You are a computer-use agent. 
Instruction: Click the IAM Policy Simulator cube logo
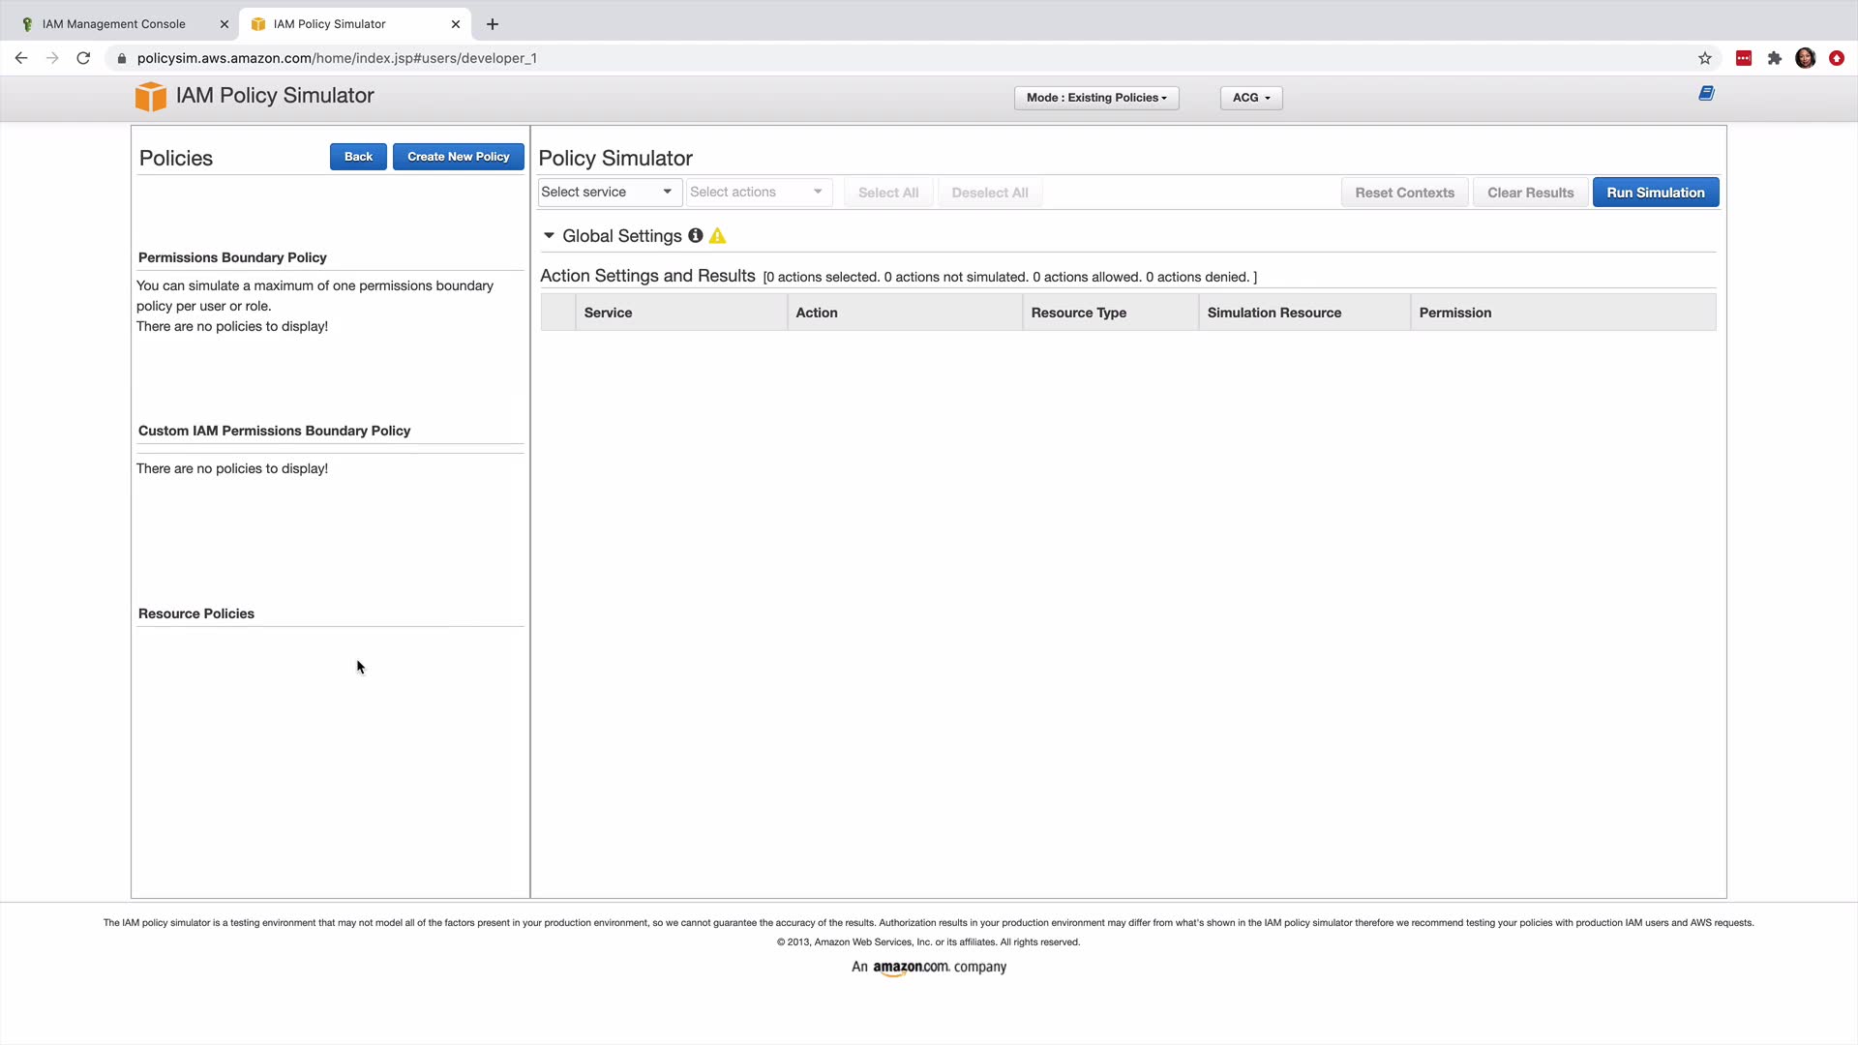tap(150, 96)
